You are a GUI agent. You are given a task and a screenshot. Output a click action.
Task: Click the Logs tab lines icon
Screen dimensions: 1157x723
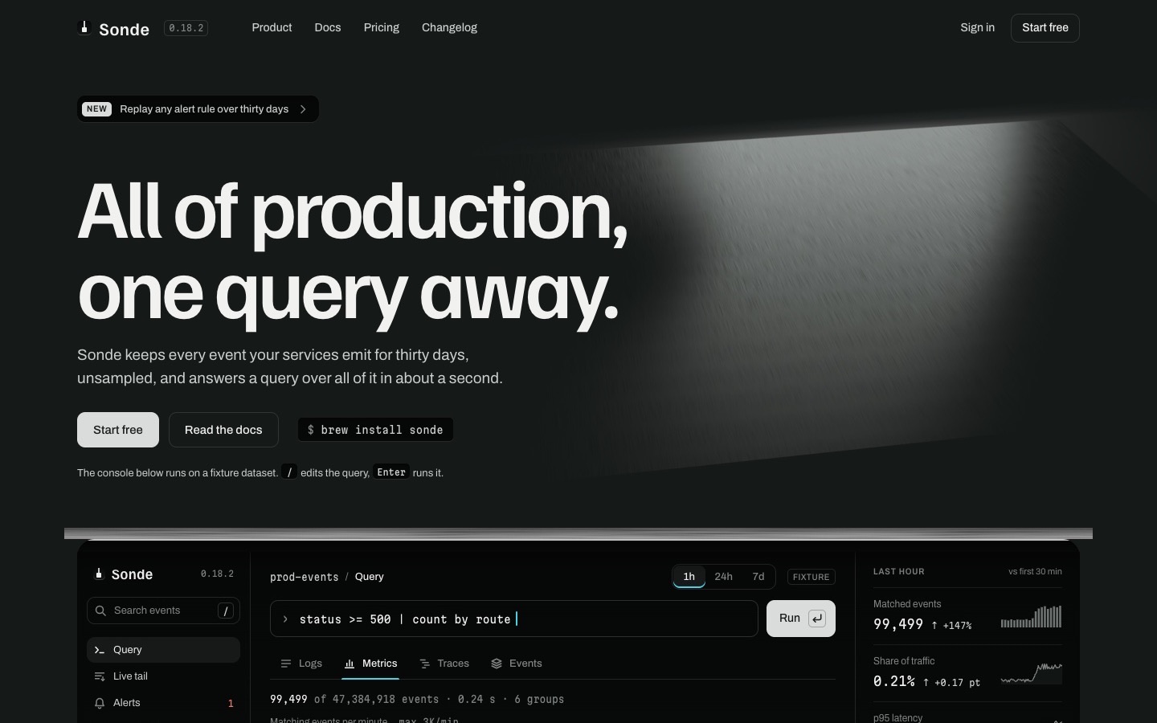pyautogui.click(x=286, y=664)
